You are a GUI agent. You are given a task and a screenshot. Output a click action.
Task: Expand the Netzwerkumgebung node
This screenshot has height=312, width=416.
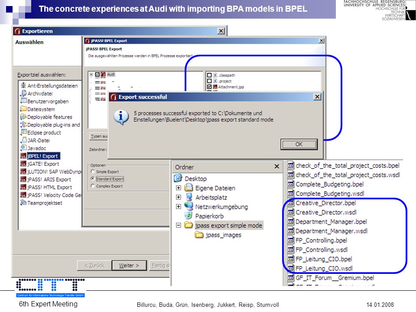pyautogui.click(x=179, y=206)
